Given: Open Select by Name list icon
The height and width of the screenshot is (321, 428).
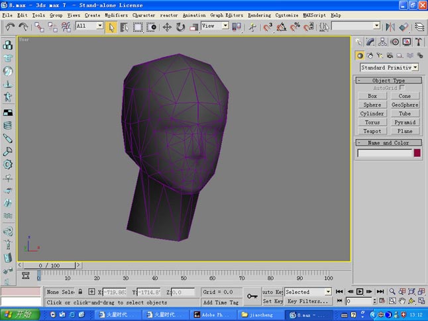Looking at the screenshot, I should (x=124, y=26).
